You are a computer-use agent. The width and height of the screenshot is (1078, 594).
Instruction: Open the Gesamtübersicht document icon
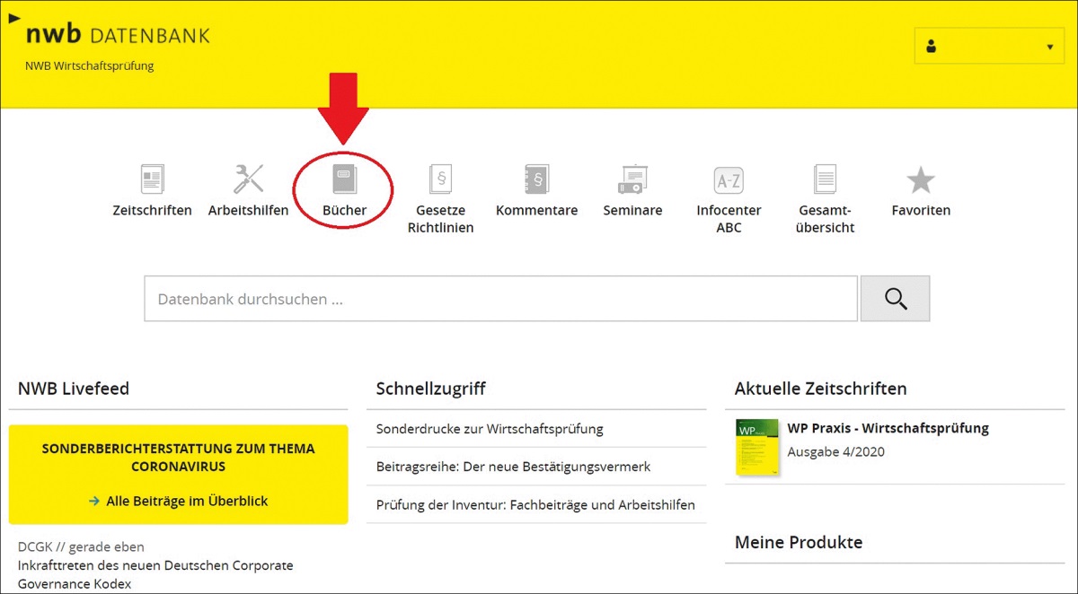[x=825, y=179]
